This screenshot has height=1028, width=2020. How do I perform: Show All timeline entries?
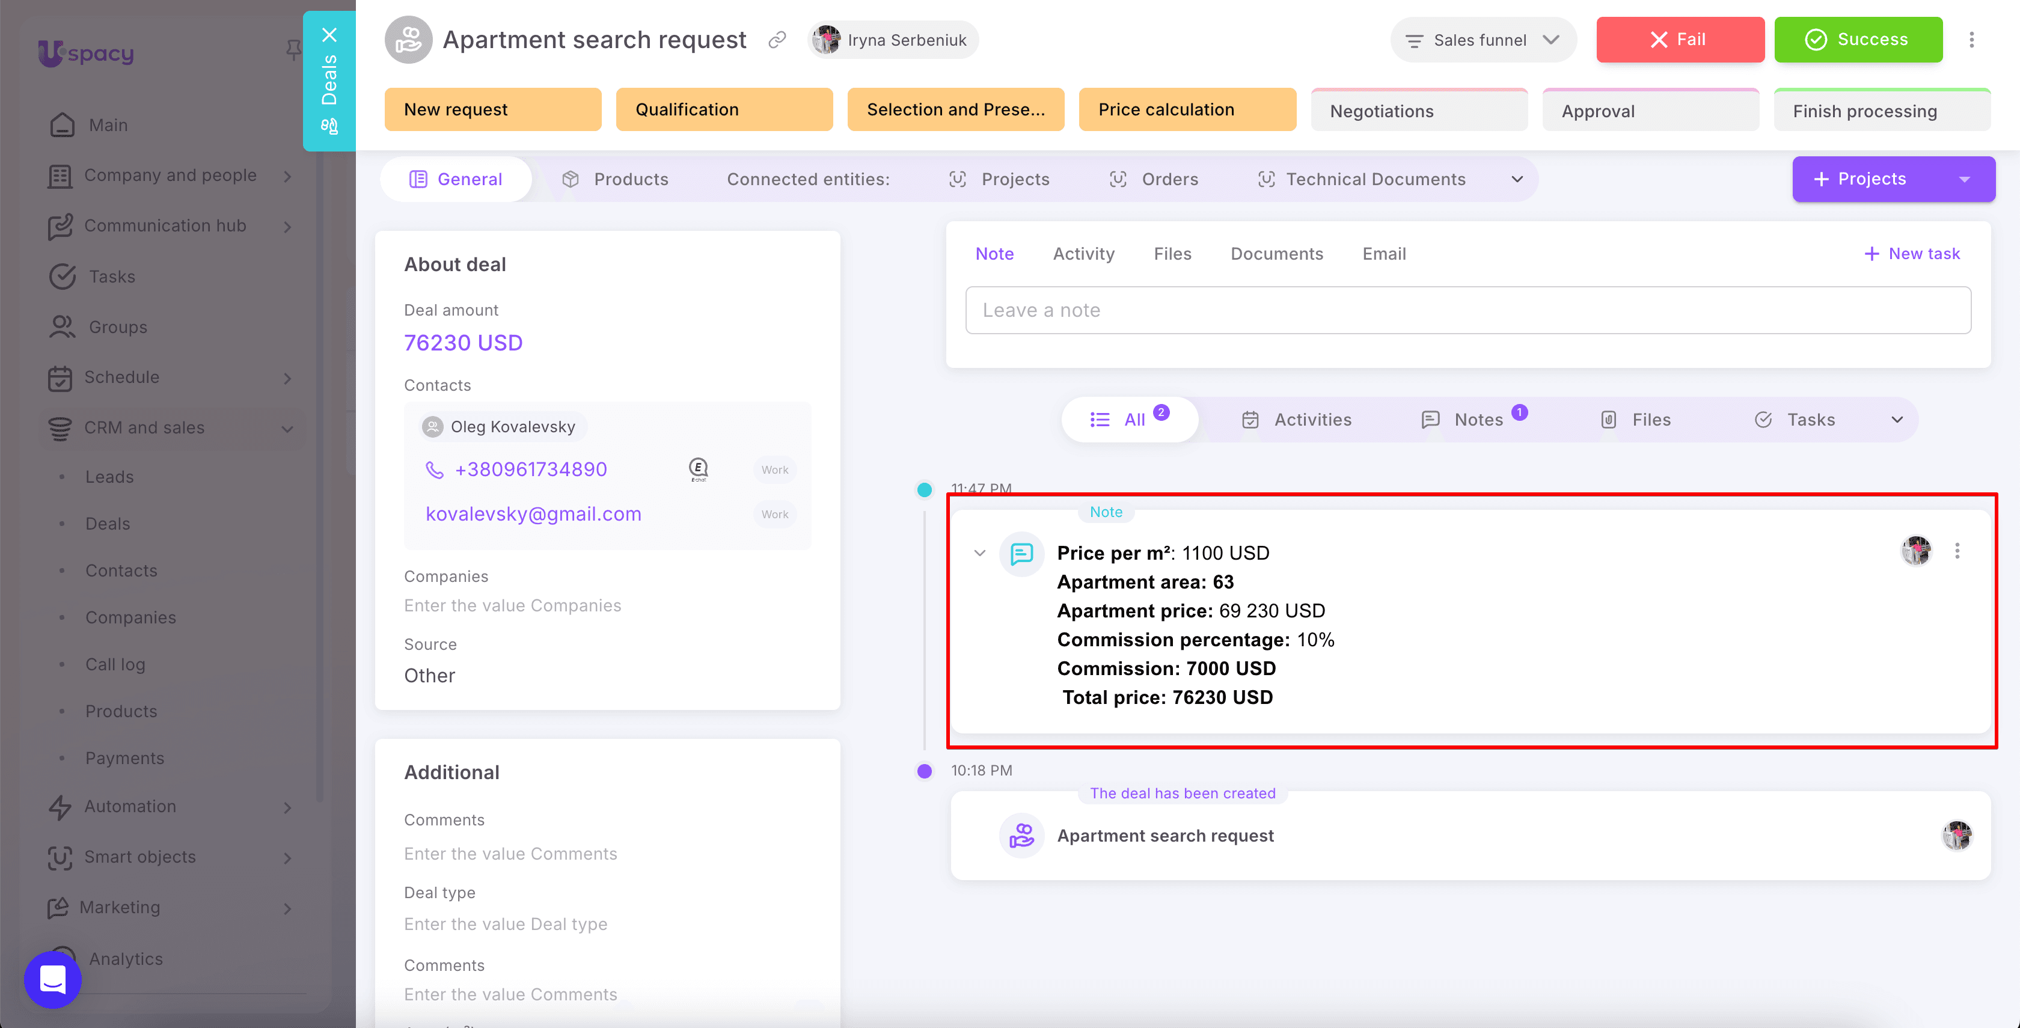click(1130, 420)
